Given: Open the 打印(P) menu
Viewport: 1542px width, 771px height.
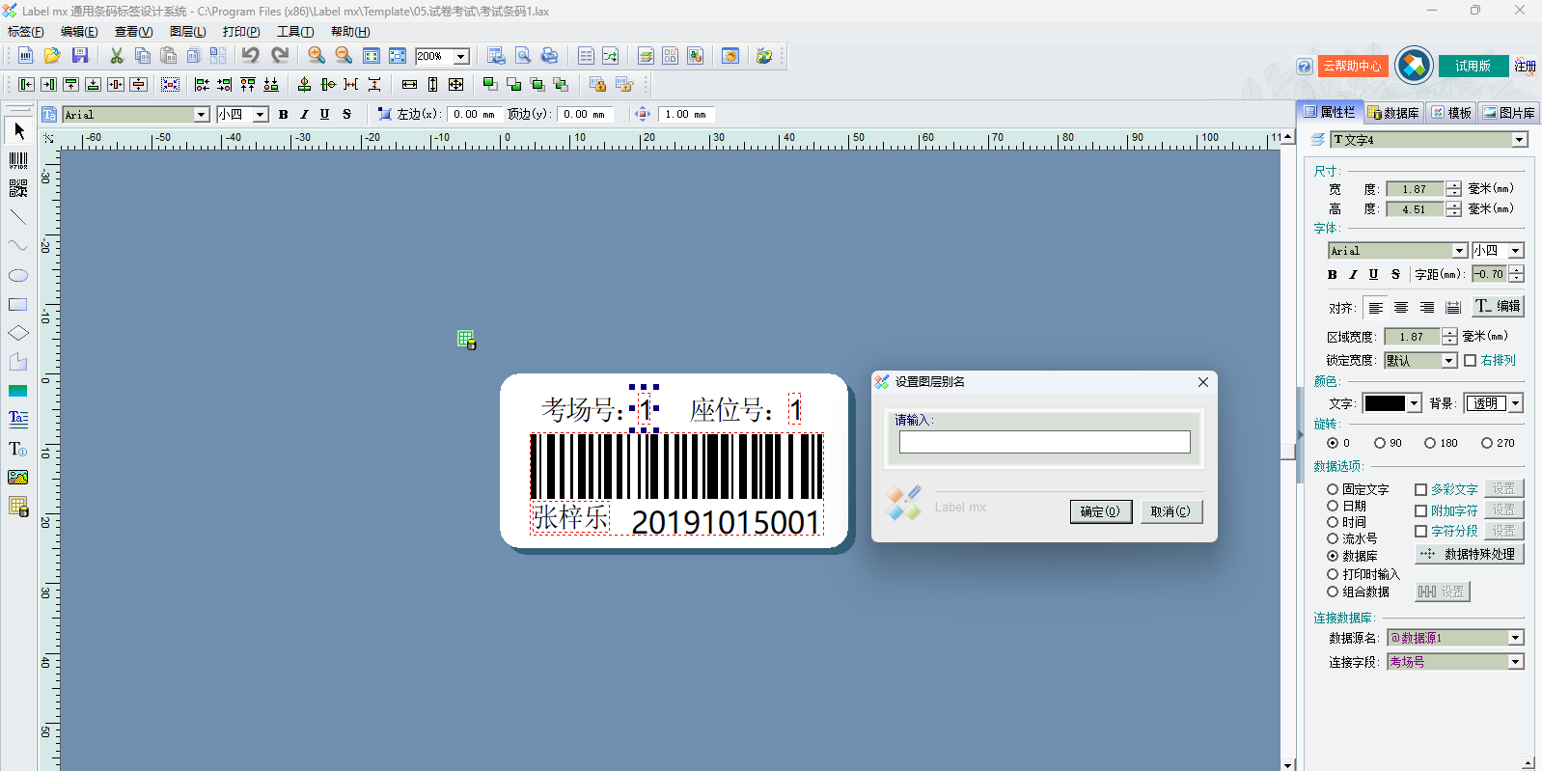Looking at the screenshot, I should tap(241, 32).
